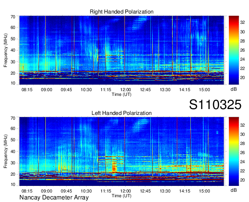Viewport: 249px width, 202px height.
Task: Click 20 MHz tick on Left Handed frequency axis
Action: pos(13,174)
